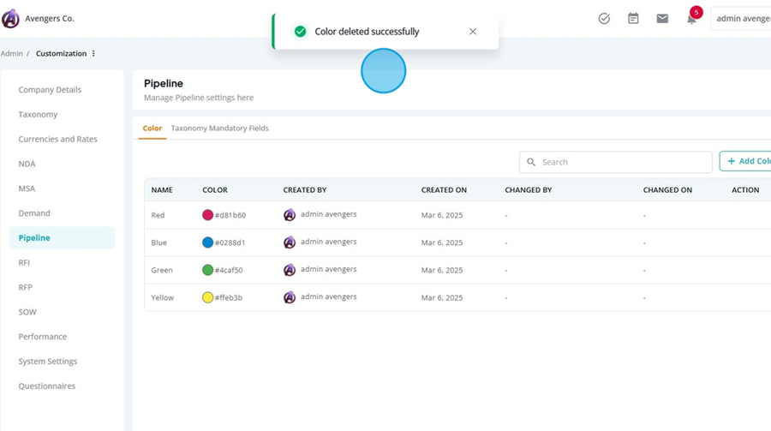Open the Customization three-dot menu

[x=93, y=53]
